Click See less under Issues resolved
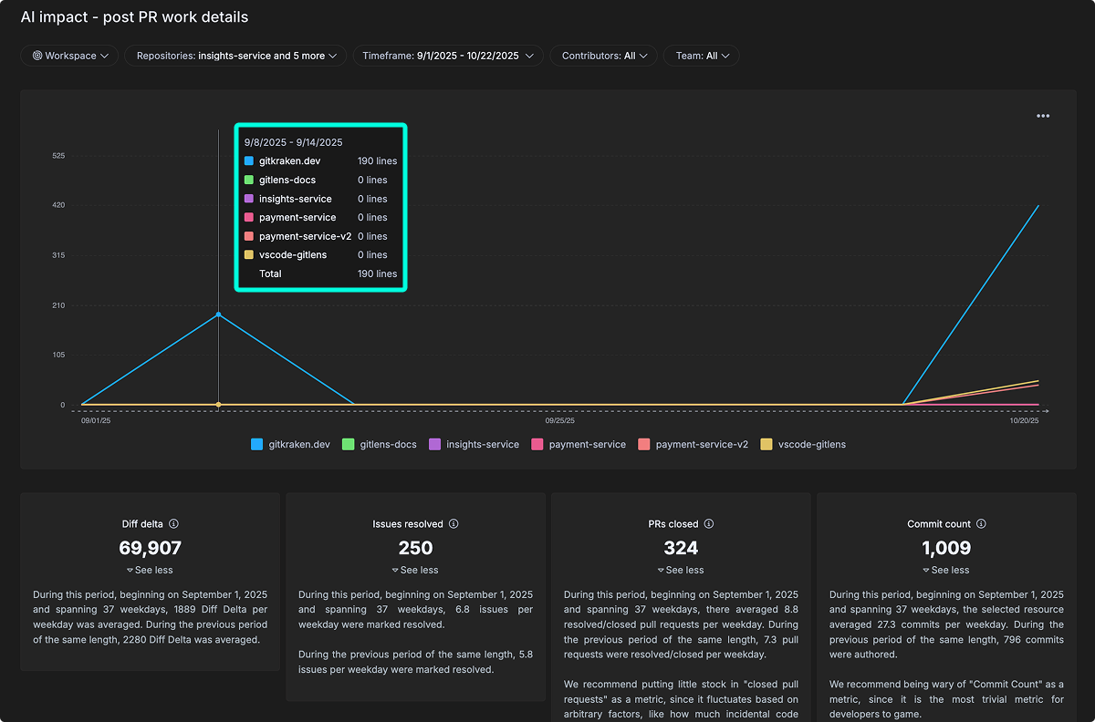Image resolution: width=1095 pixels, height=722 pixels. (415, 569)
